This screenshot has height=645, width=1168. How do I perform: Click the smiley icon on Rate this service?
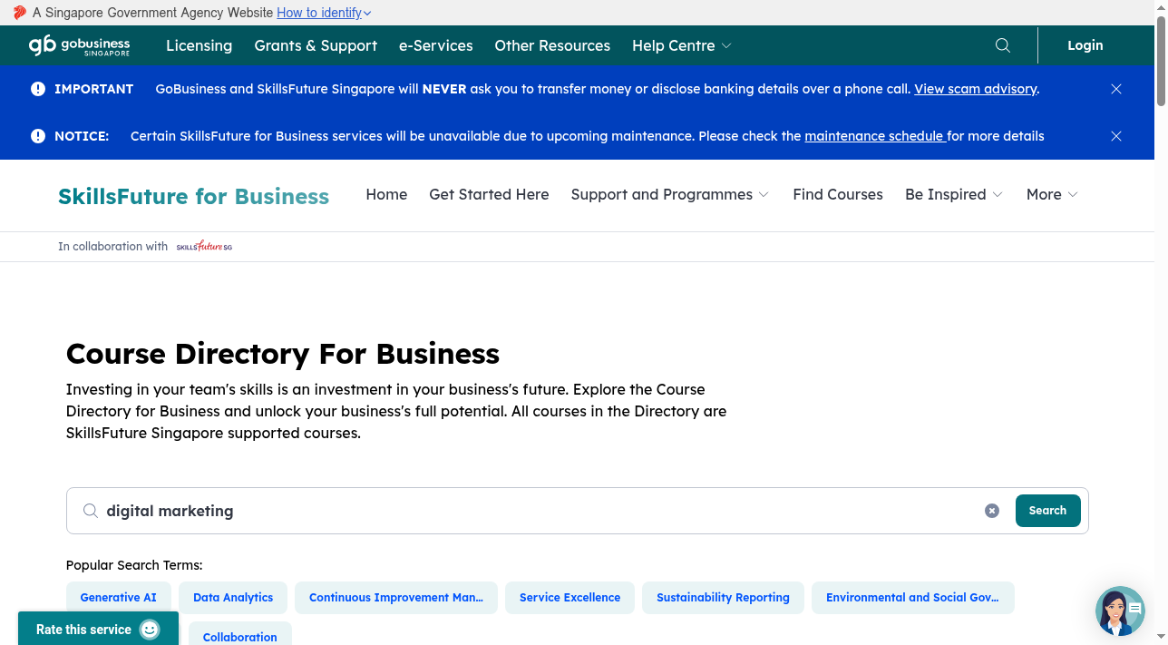150,630
